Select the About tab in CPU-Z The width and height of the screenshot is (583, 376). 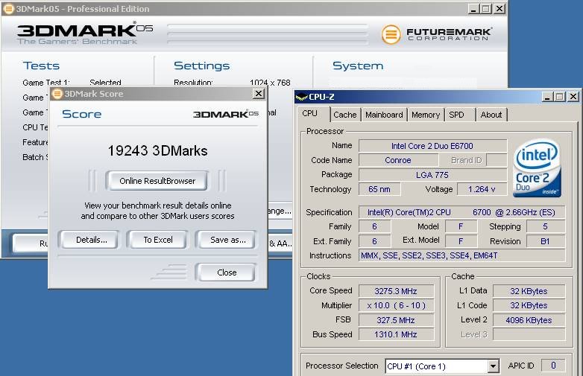491,115
